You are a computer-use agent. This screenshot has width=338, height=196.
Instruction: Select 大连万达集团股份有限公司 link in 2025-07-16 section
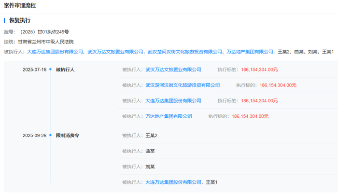[x=173, y=100]
